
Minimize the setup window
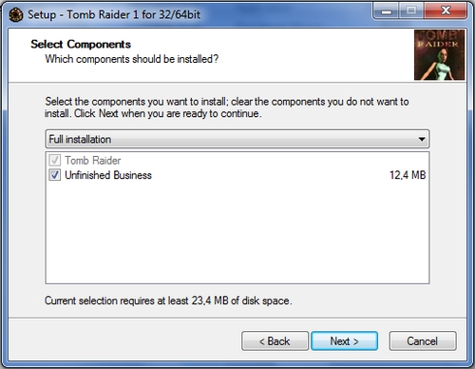(387, 11)
